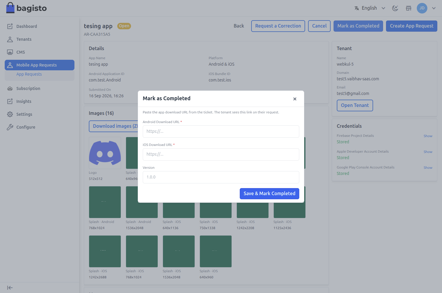Open Splash iOS 1125x2436 thumbnail
The image size is (442, 293).
tap(290, 210)
